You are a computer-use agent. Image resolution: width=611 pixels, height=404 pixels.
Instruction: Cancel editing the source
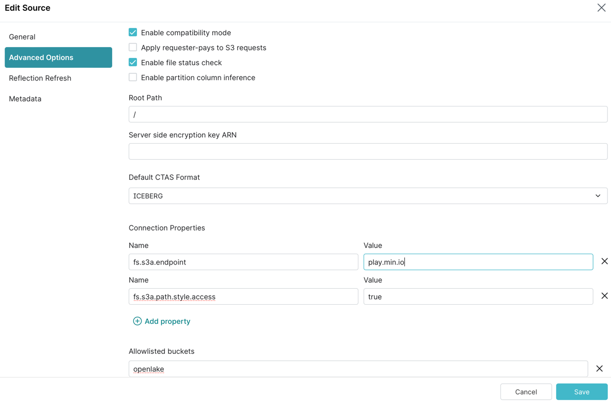[526, 392]
